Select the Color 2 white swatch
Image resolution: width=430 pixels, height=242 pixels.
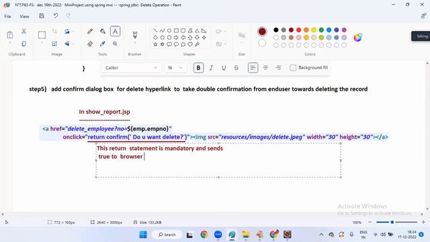(262, 43)
